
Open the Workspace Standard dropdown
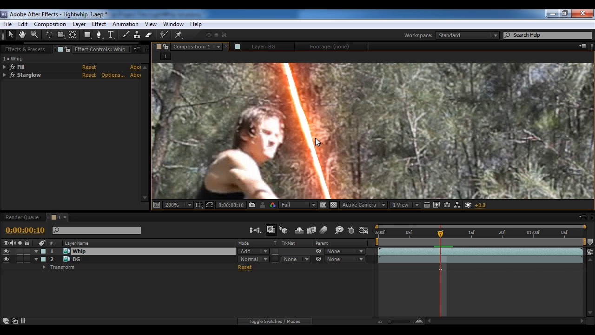[467, 35]
